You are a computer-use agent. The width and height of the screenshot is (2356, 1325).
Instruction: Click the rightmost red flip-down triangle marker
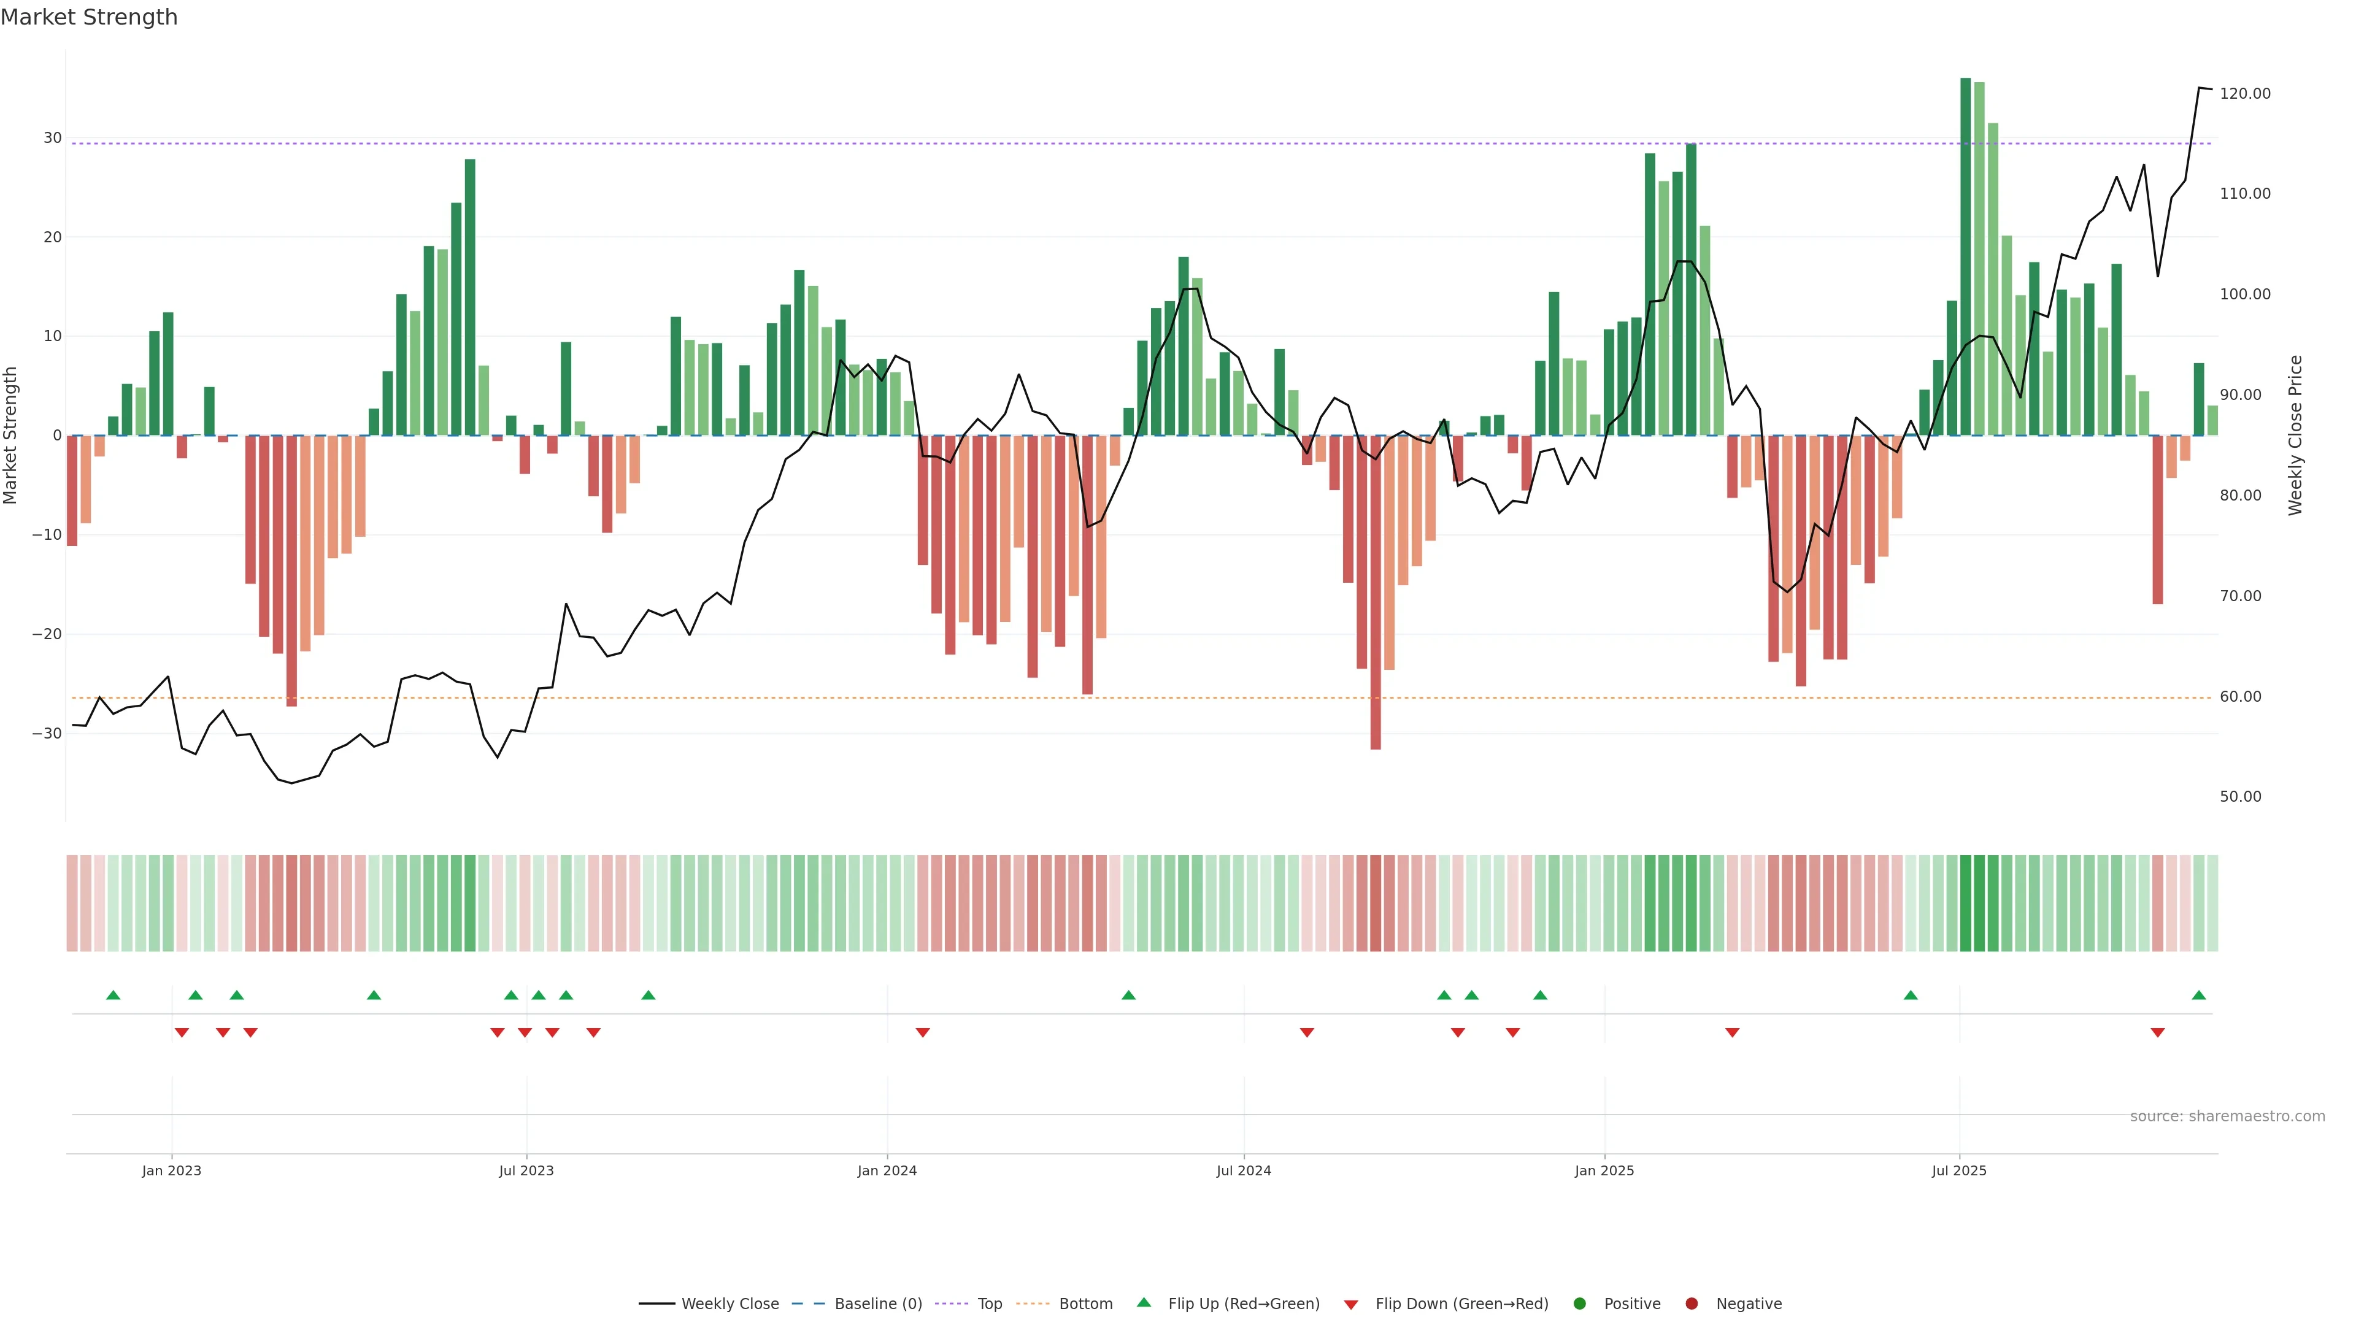tap(2158, 1032)
